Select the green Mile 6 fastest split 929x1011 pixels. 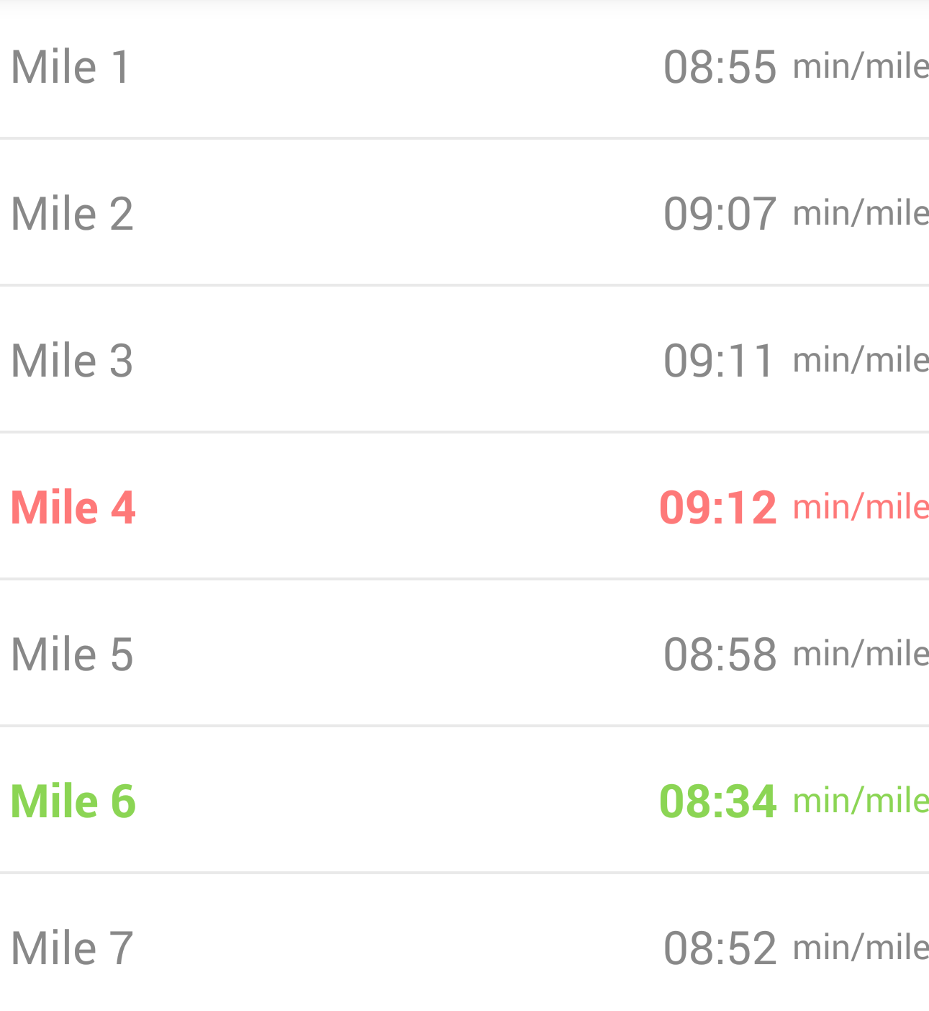[x=73, y=801]
